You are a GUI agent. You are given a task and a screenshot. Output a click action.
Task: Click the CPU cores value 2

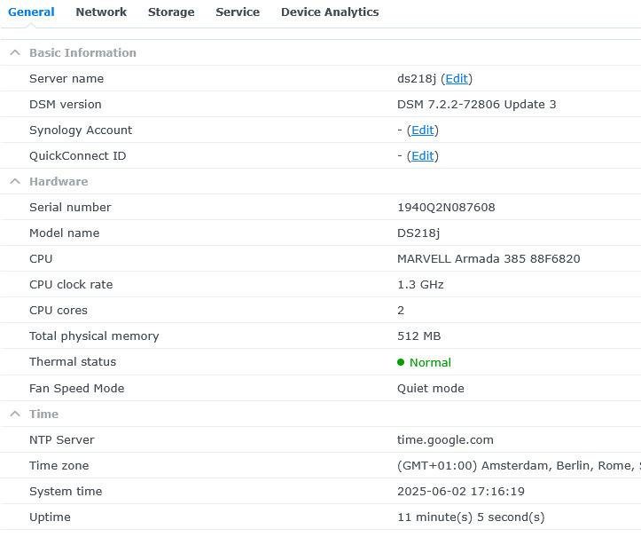coord(401,311)
